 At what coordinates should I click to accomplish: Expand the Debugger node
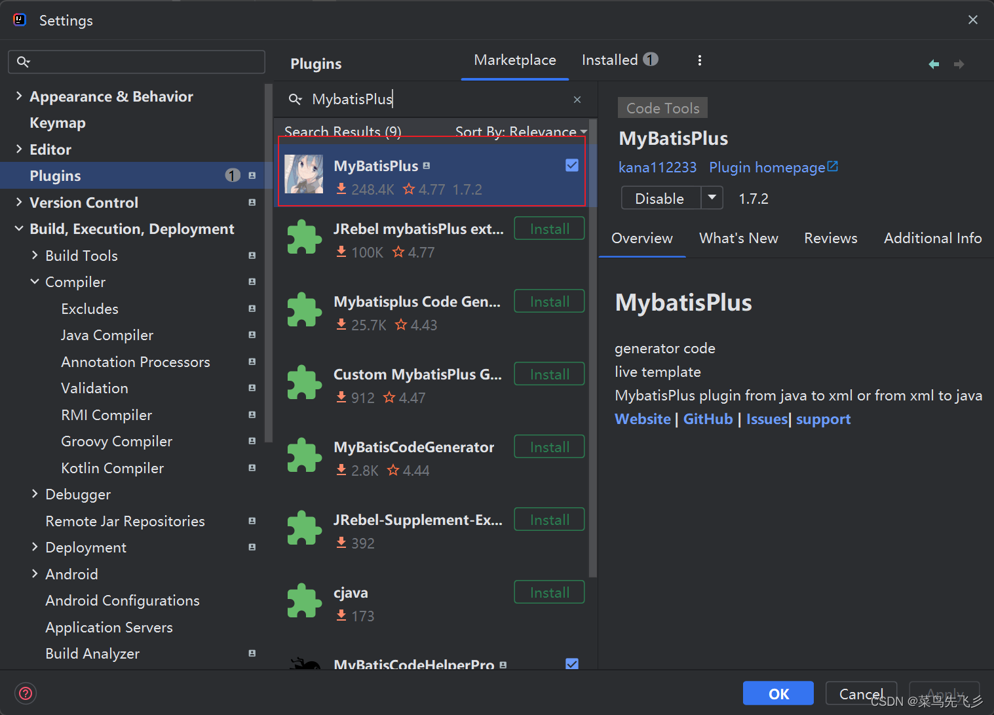pos(35,494)
